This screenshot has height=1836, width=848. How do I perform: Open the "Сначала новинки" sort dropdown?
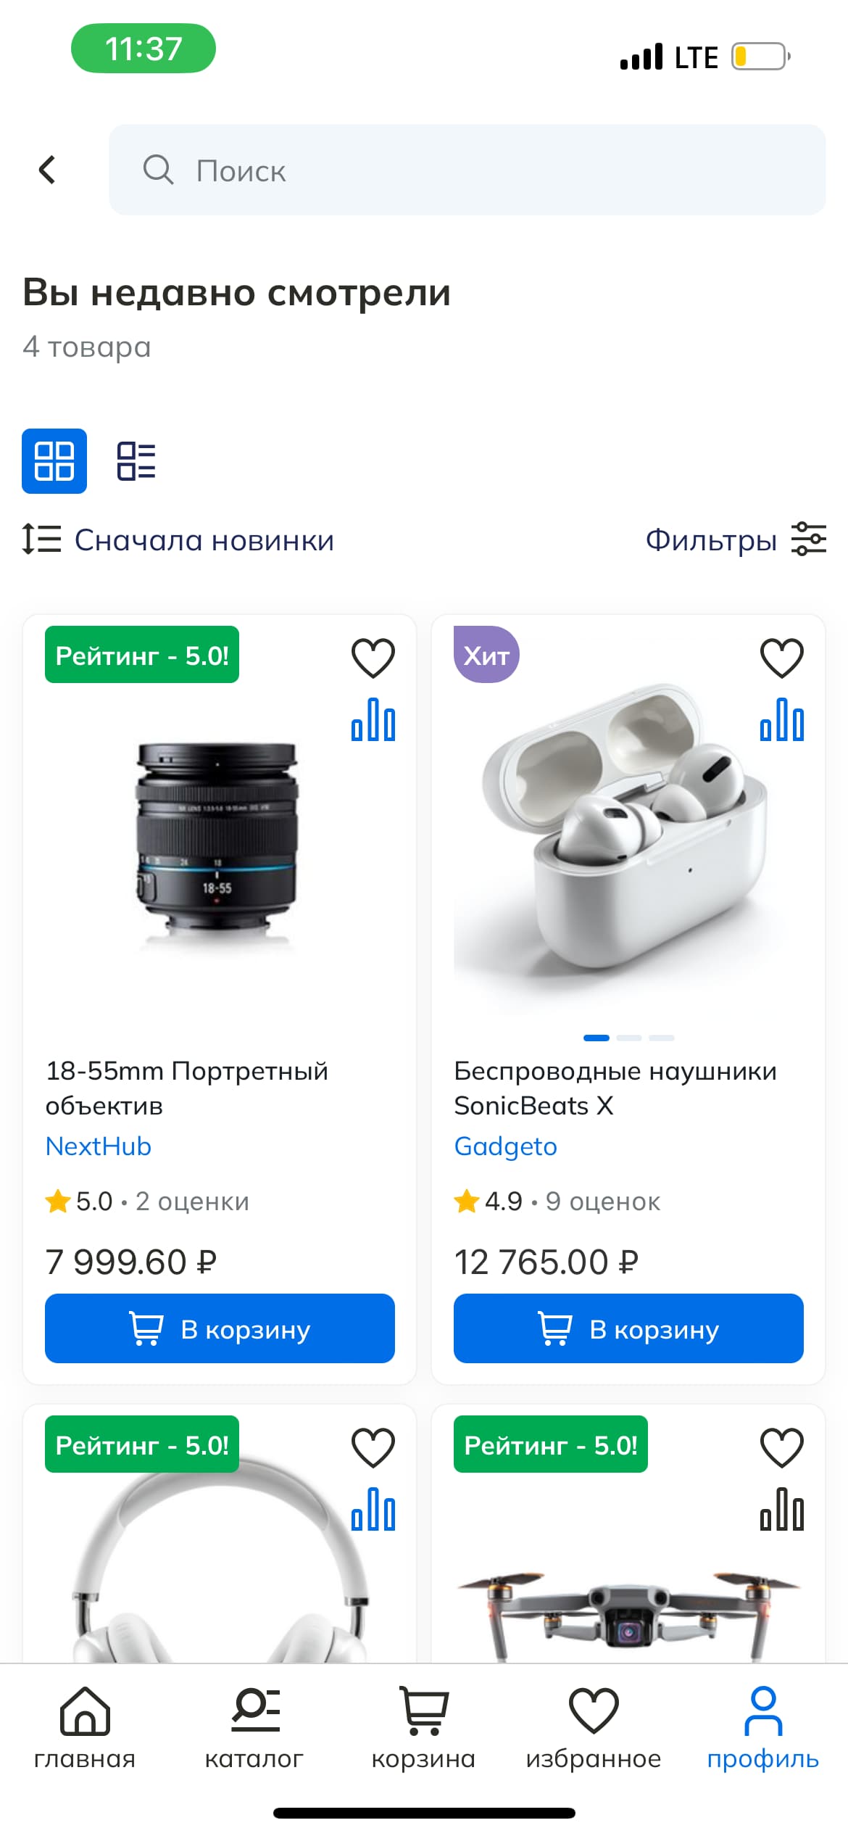click(204, 540)
